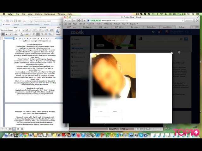Click the Reader button in Safari

pyautogui.click(x=189, y=20)
